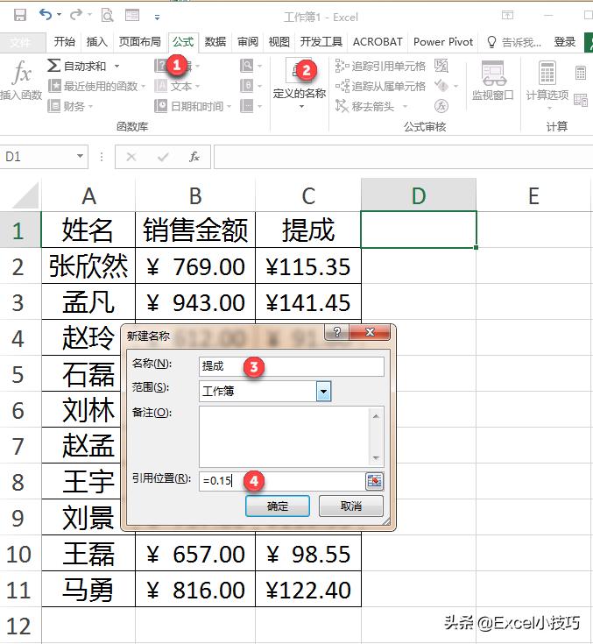The width and height of the screenshot is (593, 644).
Task: Click the collapse dialog range selector icon
Action: (x=374, y=480)
